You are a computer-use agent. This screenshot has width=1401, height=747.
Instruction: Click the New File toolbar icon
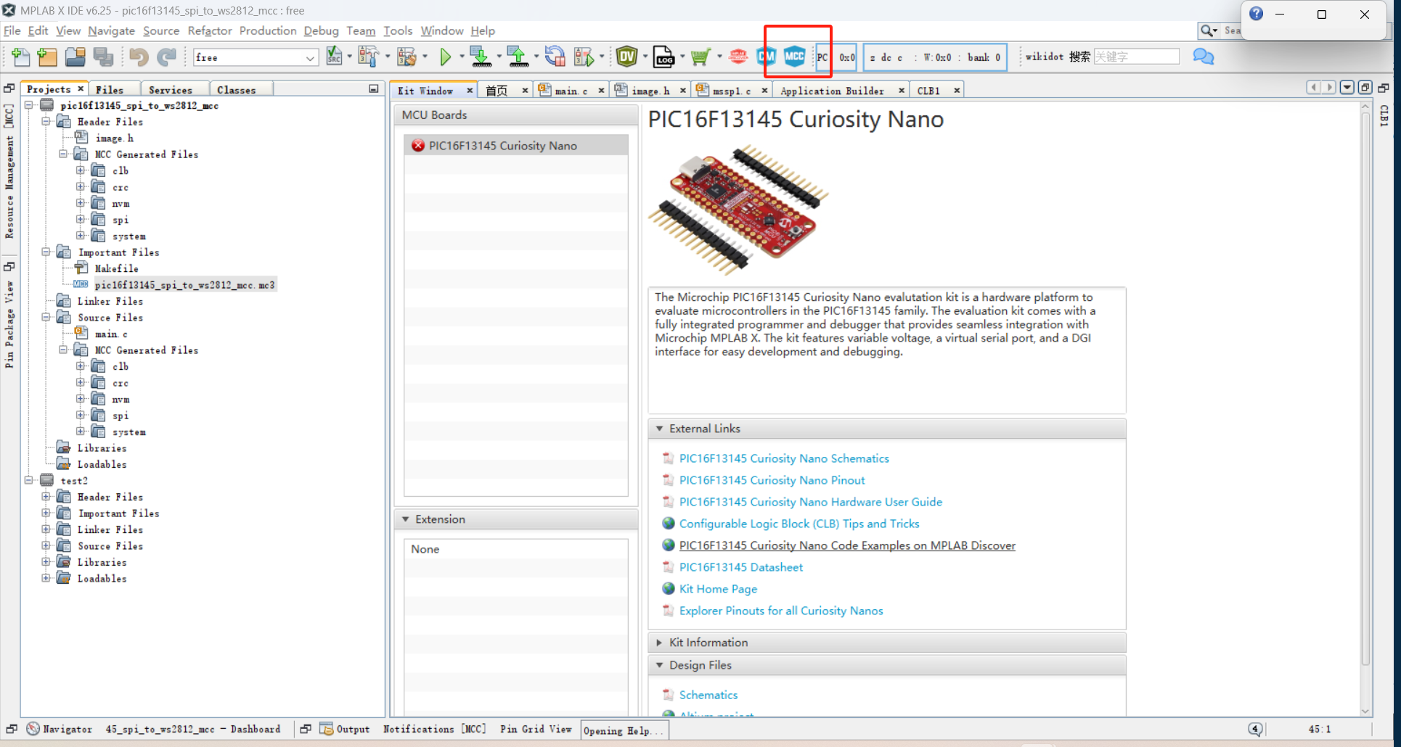click(x=21, y=57)
